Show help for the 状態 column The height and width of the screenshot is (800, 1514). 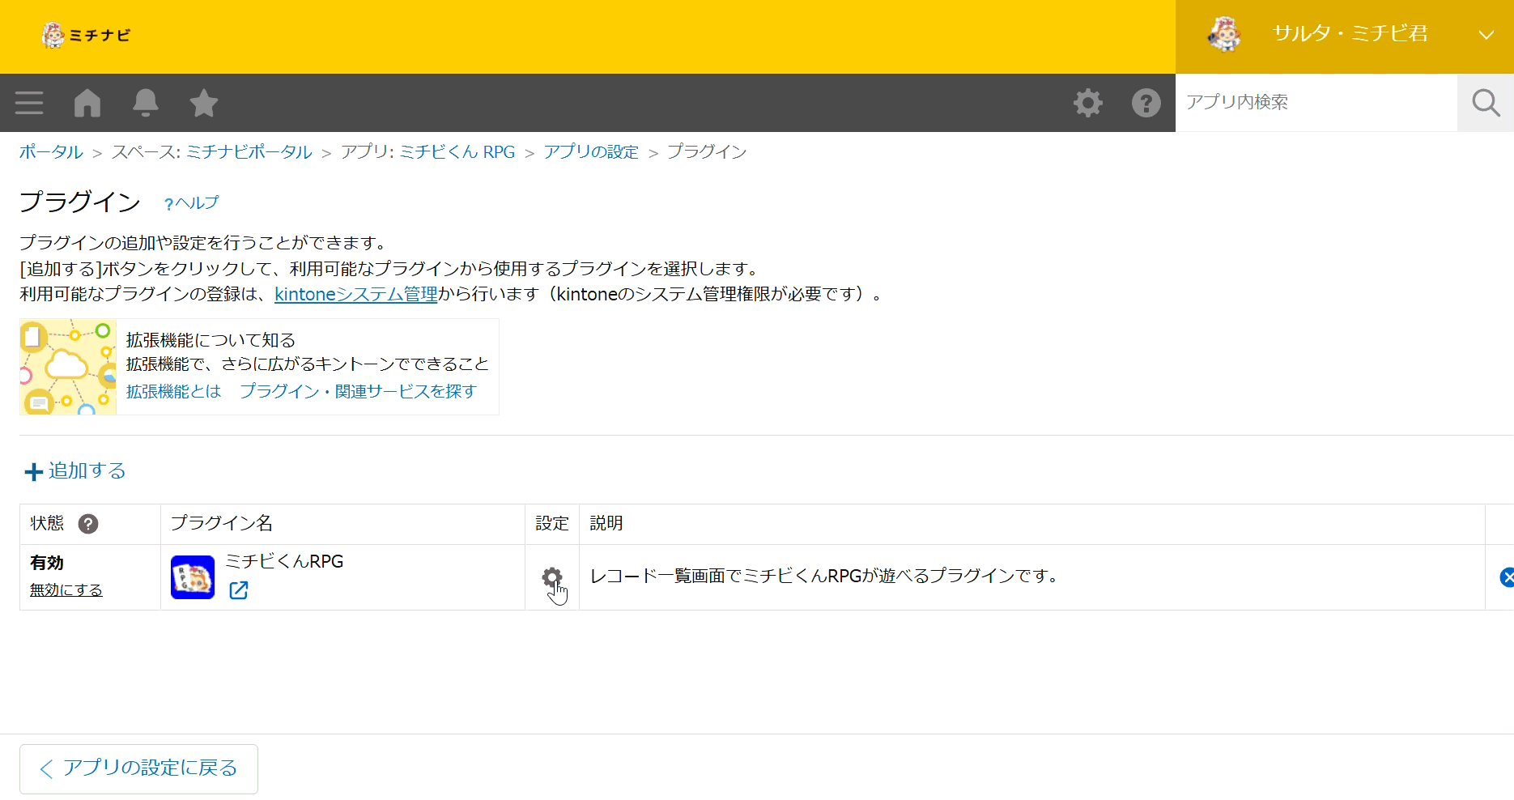click(88, 524)
